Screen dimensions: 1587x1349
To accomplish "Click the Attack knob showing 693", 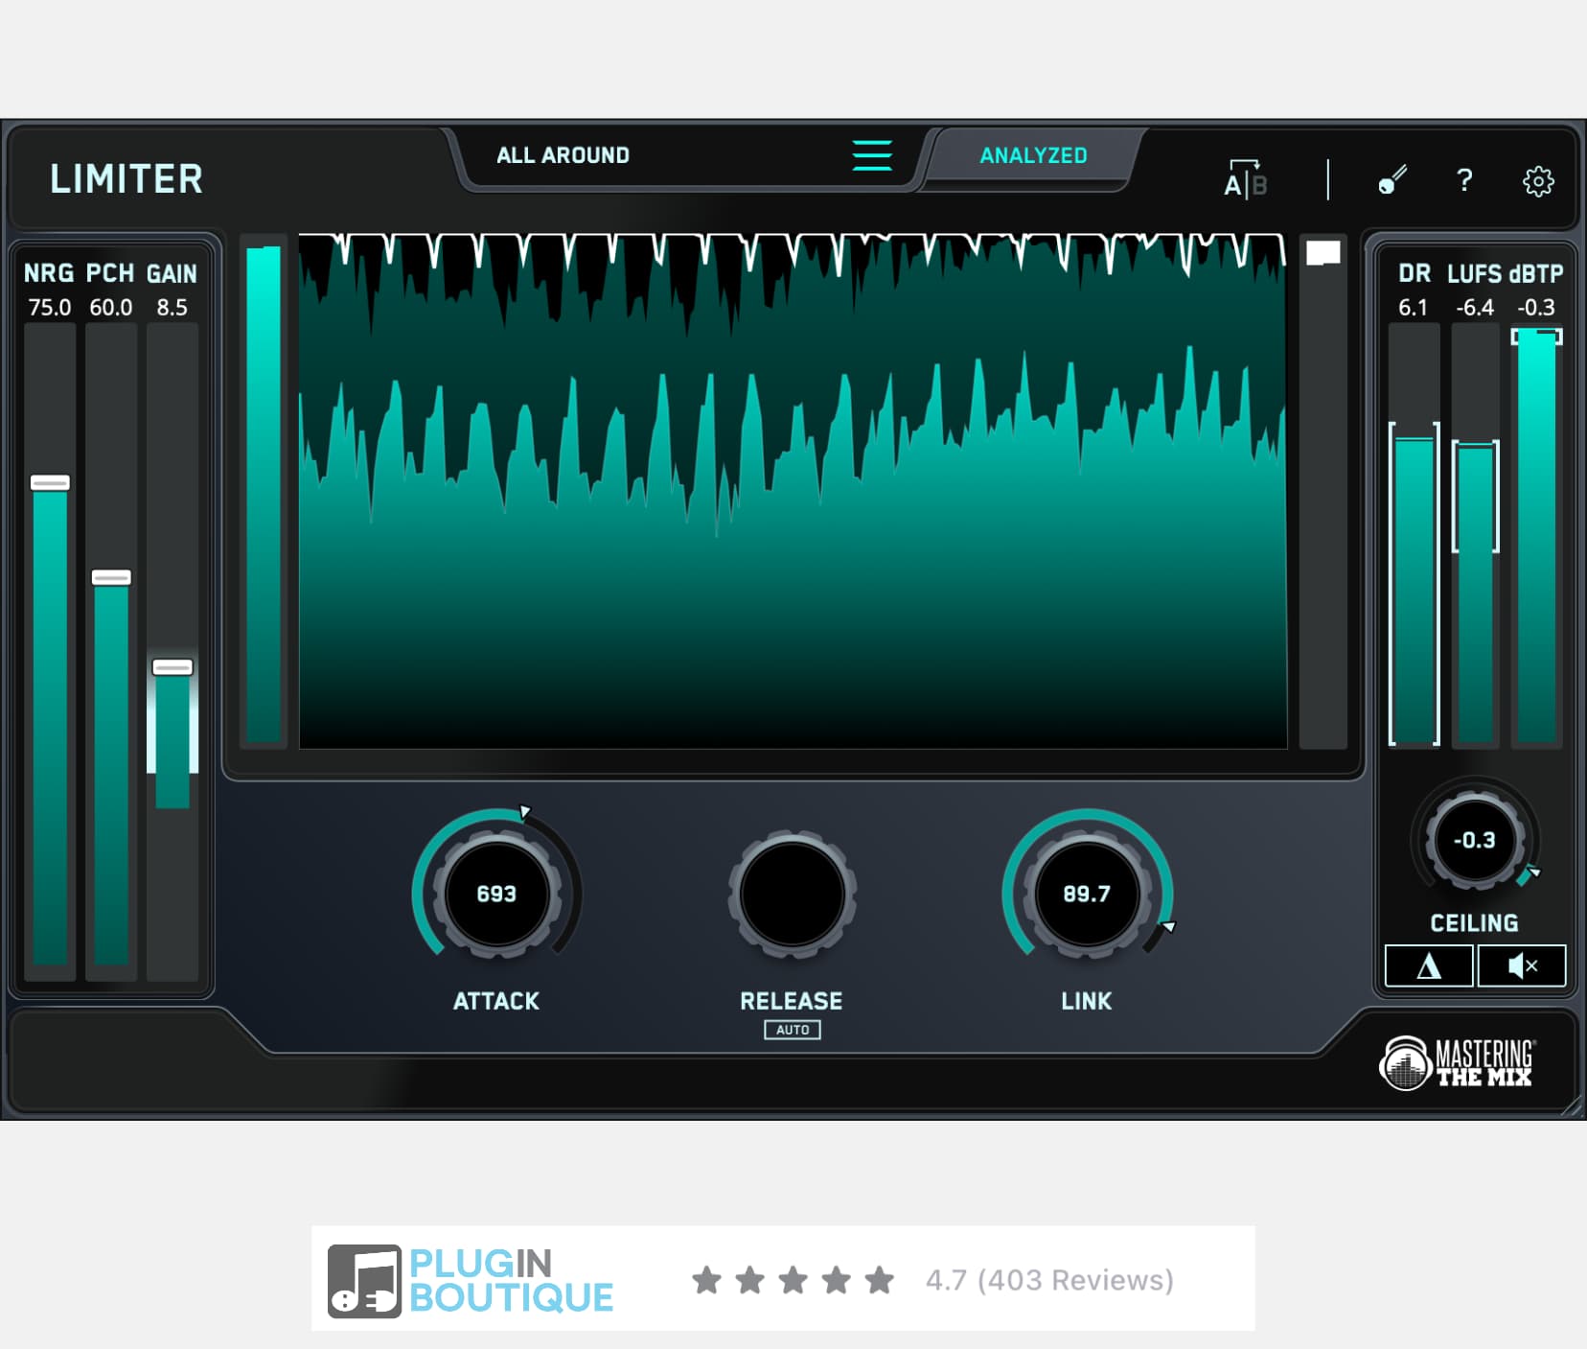I will pyautogui.click(x=496, y=894).
